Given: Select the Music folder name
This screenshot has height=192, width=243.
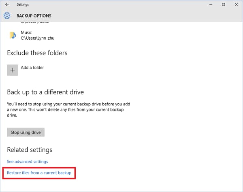Looking at the screenshot, I should click(26, 32).
